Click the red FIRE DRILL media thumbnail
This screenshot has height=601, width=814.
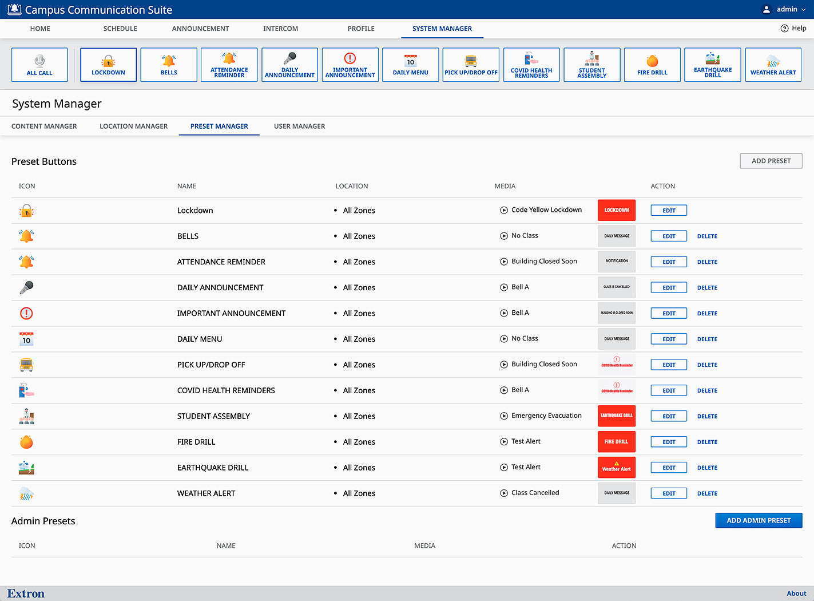617,442
